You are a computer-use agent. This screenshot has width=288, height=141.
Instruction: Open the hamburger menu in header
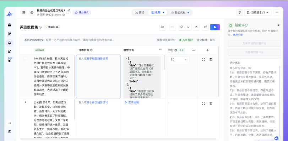24,12
